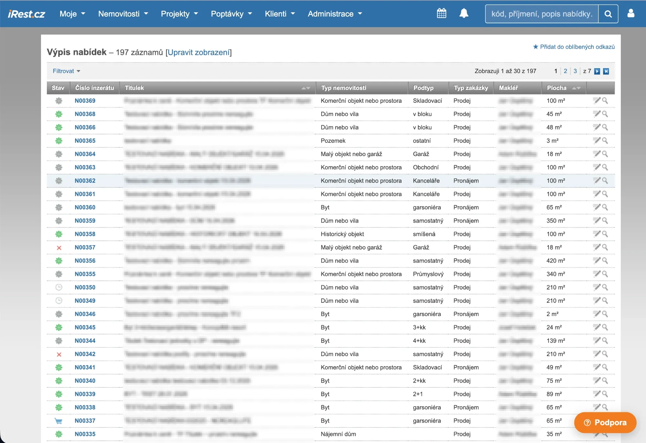Screen dimensions: 646x443
Task: Click 'Nájemní dům' property type cell
Action: [338, 434]
